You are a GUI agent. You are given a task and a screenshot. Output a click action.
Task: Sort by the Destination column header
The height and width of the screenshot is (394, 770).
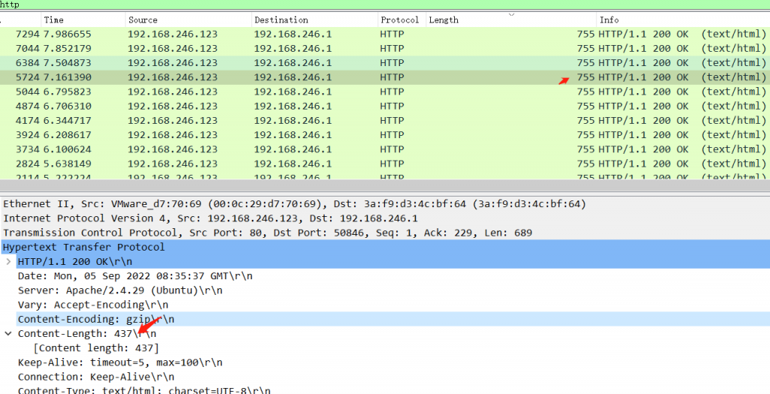point(315,20)
